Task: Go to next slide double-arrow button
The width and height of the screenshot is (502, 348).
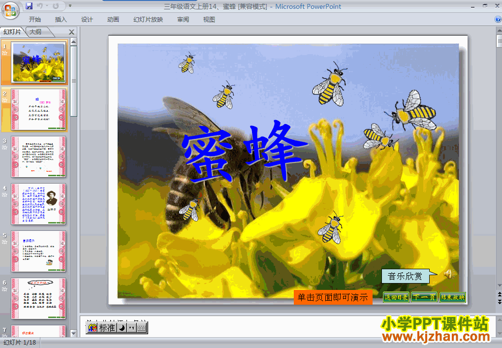Action: pos(499,302)
